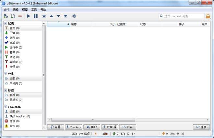This screenshot has height=138, width=214.
Task: Click the sidebar scrollbar down arrow
Action: click(x=44, y=128)
